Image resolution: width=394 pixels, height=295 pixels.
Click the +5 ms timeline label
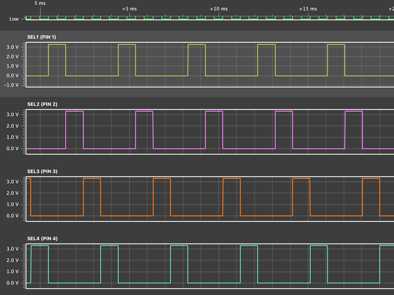pos(129,9)
